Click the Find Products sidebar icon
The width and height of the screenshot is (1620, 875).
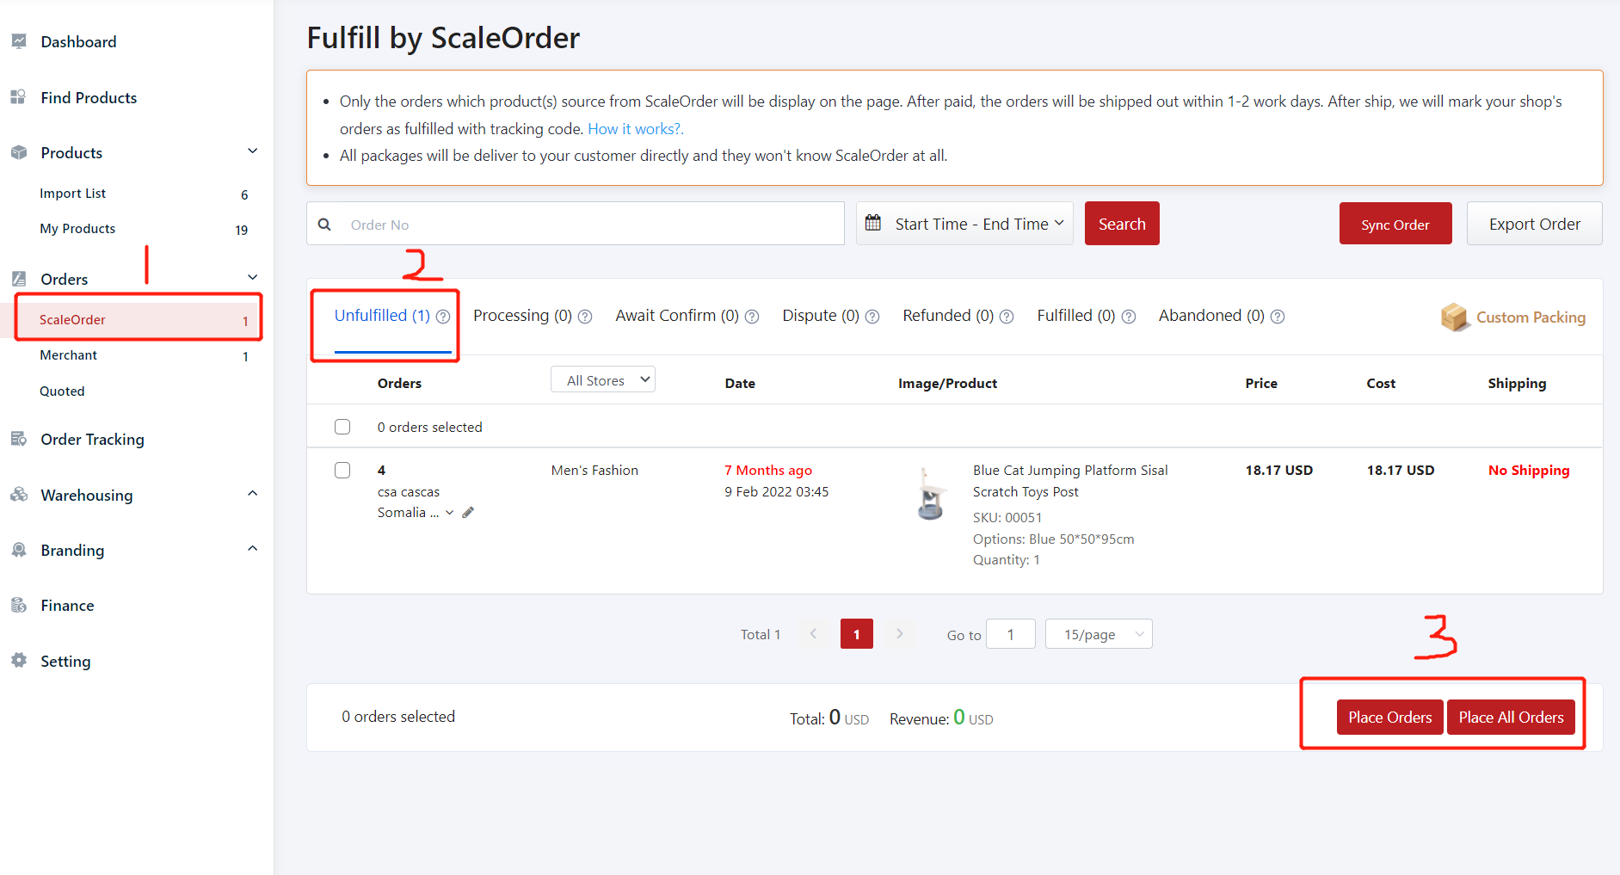[x=18, y=97]
